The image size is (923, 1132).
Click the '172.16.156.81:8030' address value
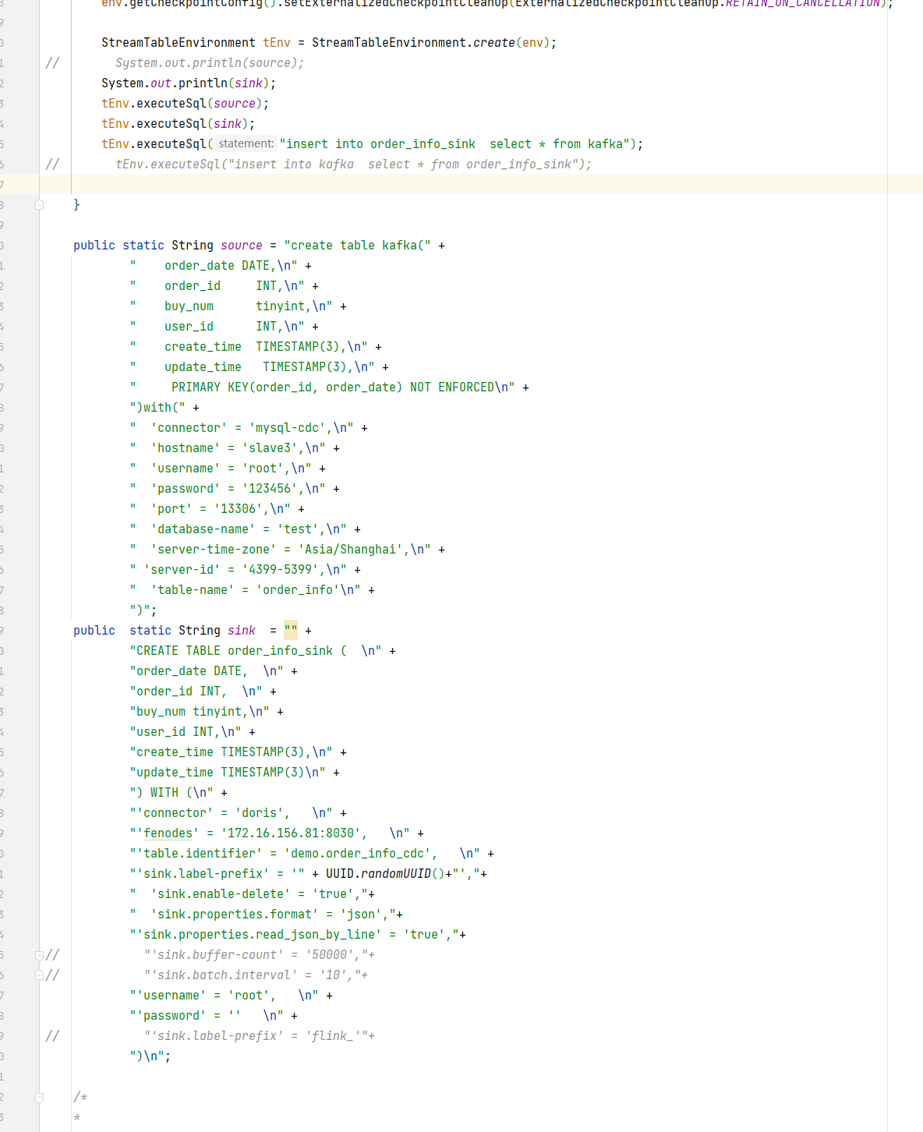(x=291, y=833)
